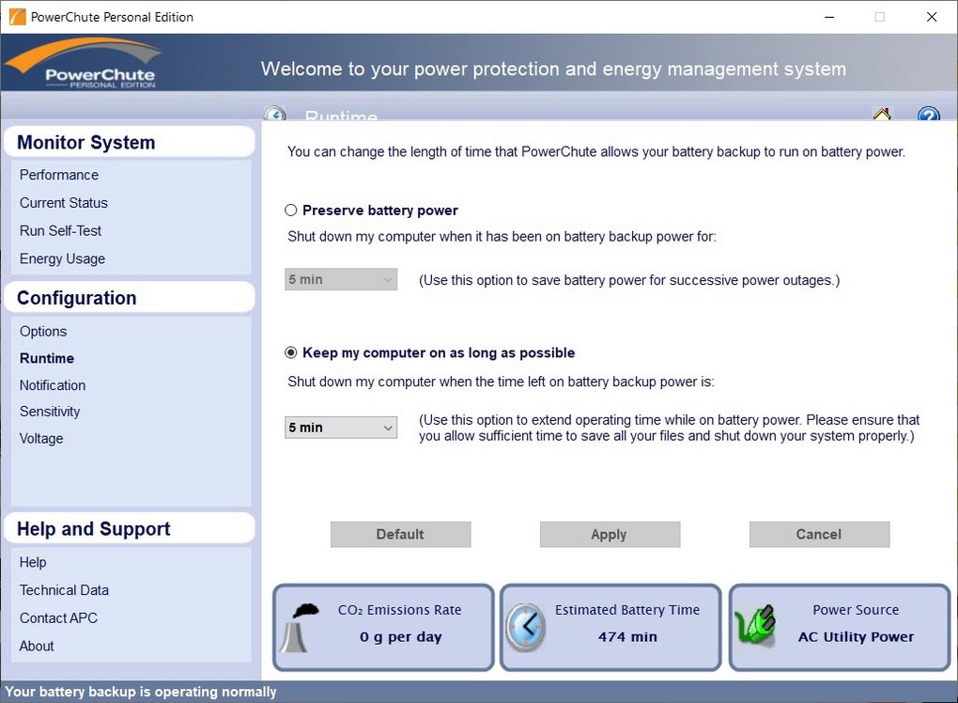Click the CO2 Emissions Rate panel

[383, 627]
